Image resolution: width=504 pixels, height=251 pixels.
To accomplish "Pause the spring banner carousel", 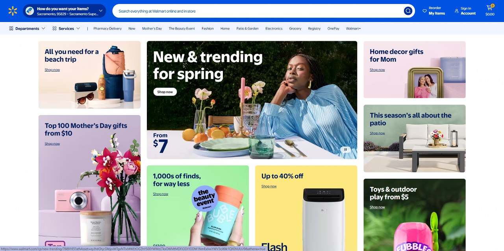I will point(345,149).
